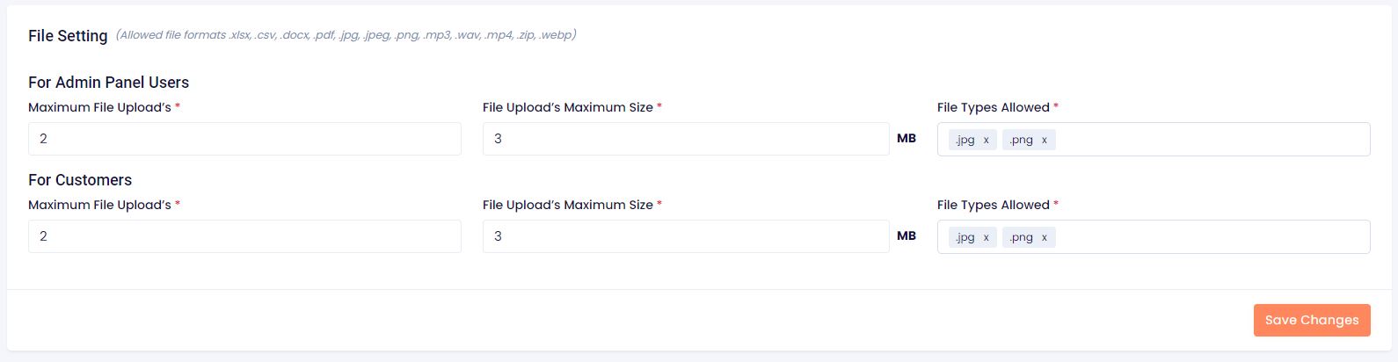Click the MB unit label for customers

[x=907, y=235]
